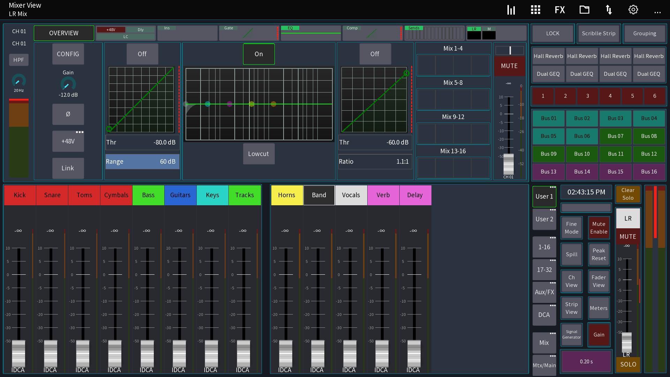Open the grid apps icon
The width and height of the screenshot is (670, 377).
(x=535, y=10)
